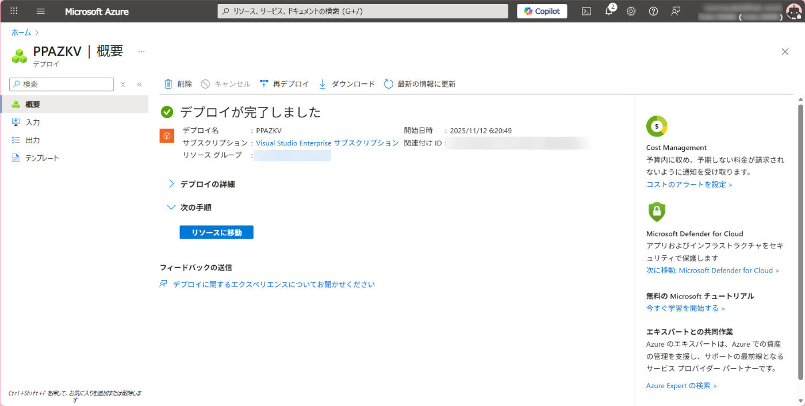Focus the global resource search box

[x=363, y=11]
